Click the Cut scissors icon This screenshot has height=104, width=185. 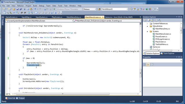tap(25, 9)
